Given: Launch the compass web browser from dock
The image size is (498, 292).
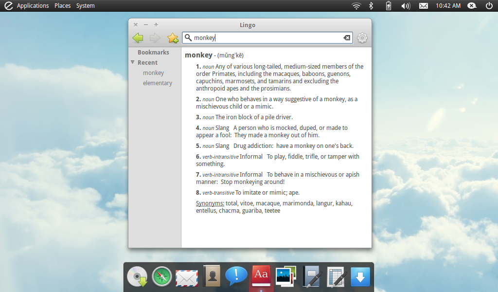Looking at the screenshot, I should [162, 277].
